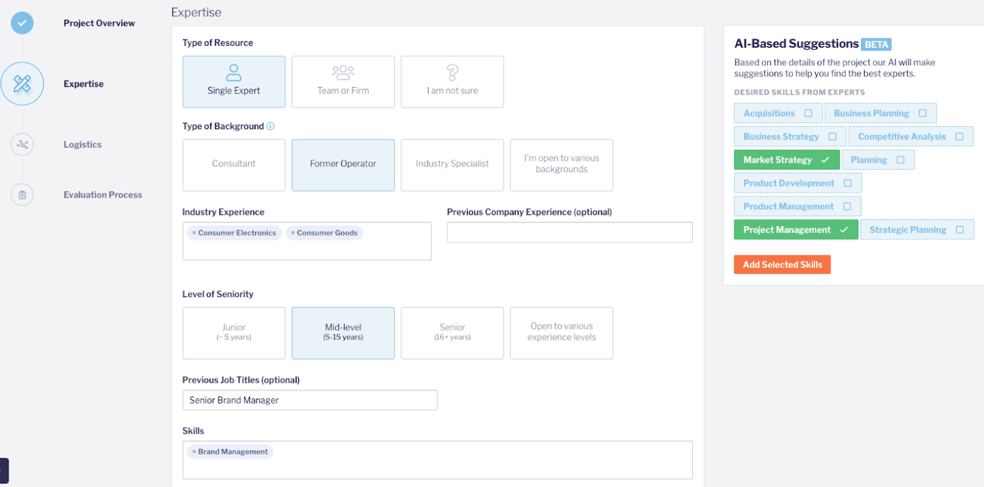
Task: Check the Competitive Analysis suggested skill
Action: (x=911, y=136)
